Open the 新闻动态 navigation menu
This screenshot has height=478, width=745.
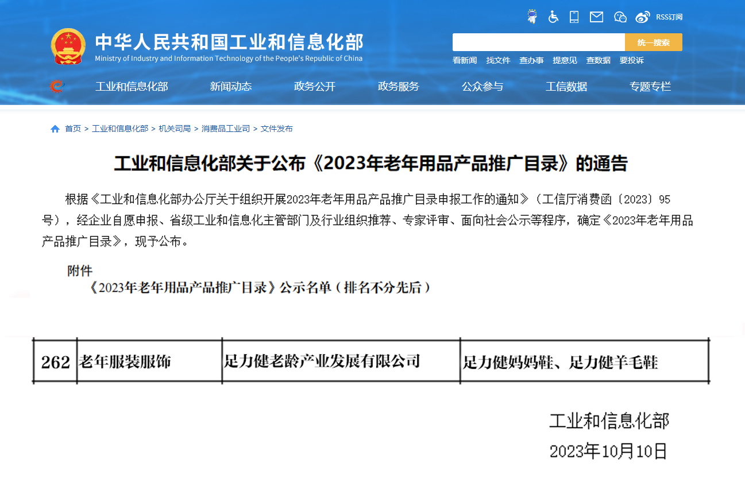pyautogui.click(x=231, y=87)
